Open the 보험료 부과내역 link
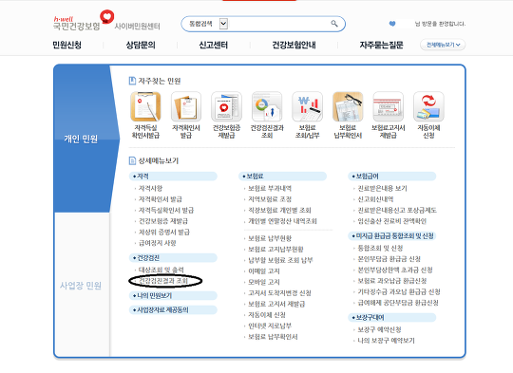 point(270,188)
